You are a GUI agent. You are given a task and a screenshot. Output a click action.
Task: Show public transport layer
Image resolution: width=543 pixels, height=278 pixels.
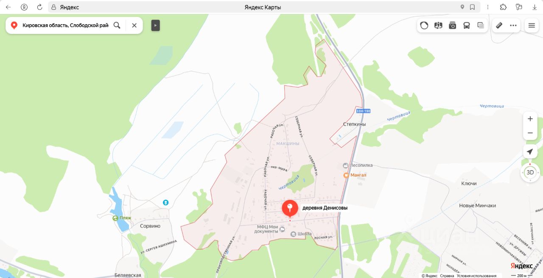coord(467,25)
